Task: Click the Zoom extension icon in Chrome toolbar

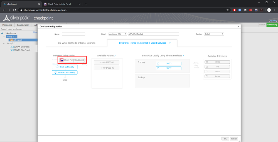Action: (x=240, y=10)
